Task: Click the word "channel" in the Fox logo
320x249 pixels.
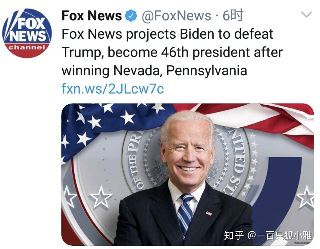Action: (x=27, y=47)
